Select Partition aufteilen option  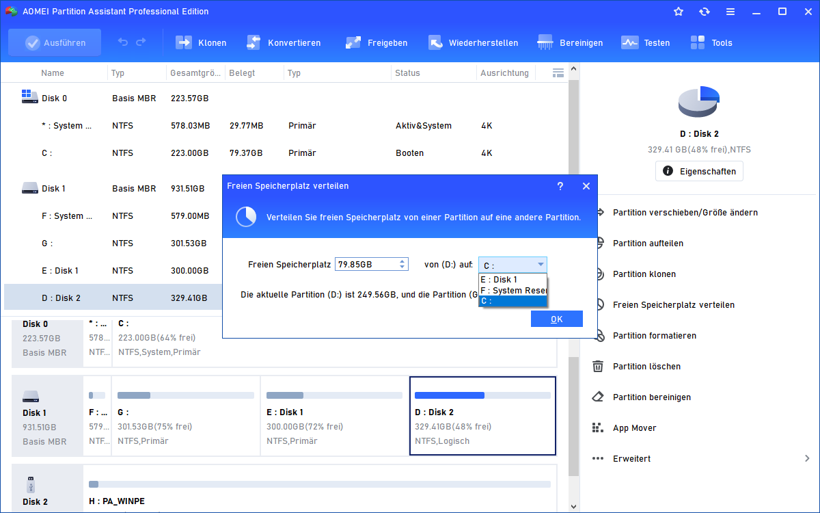tap(648, 244)
